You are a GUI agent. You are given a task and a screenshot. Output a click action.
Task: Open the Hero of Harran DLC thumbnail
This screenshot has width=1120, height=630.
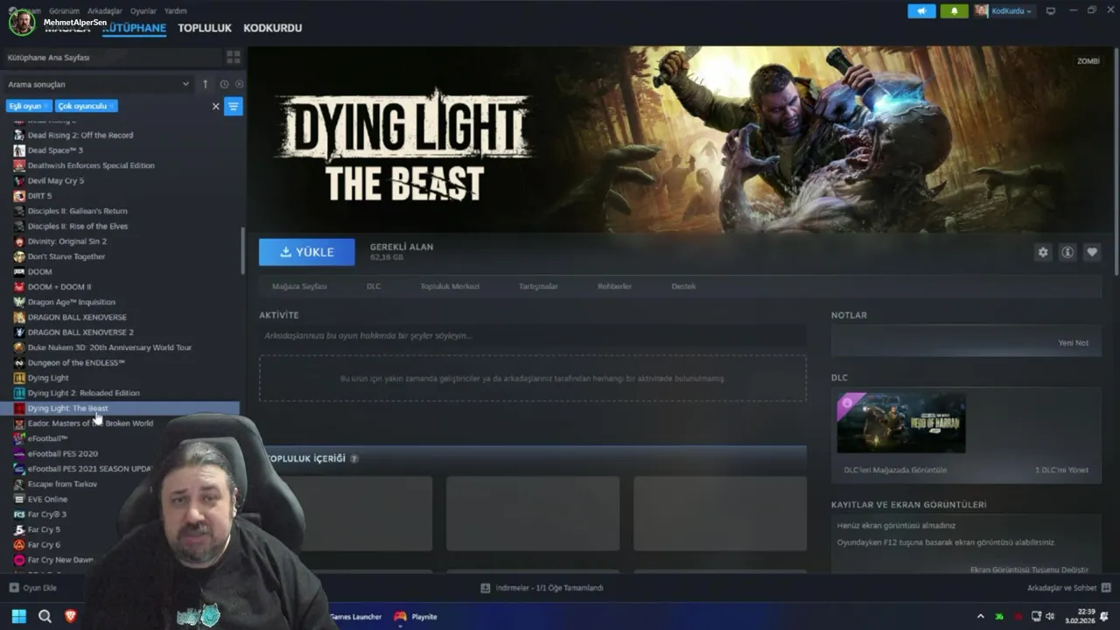901,423
